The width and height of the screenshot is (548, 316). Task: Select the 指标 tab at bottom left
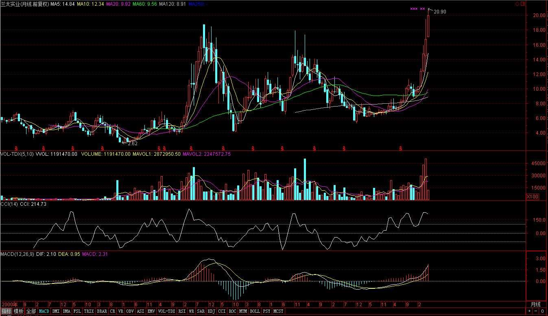6,311
